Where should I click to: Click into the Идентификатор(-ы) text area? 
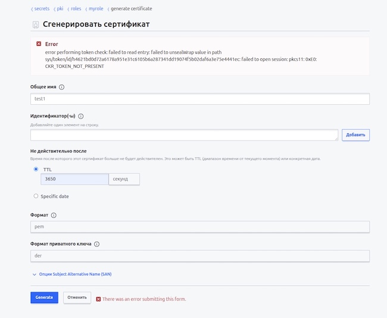click(184, 135)
